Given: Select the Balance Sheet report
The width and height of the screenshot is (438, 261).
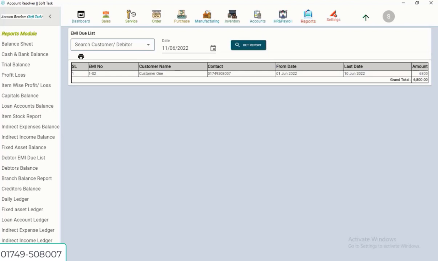Looking at the screenshot, I should (17, 44).
